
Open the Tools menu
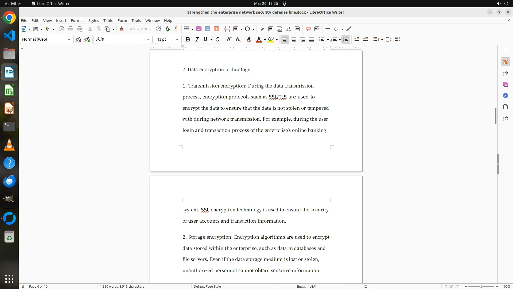[136, 20]
